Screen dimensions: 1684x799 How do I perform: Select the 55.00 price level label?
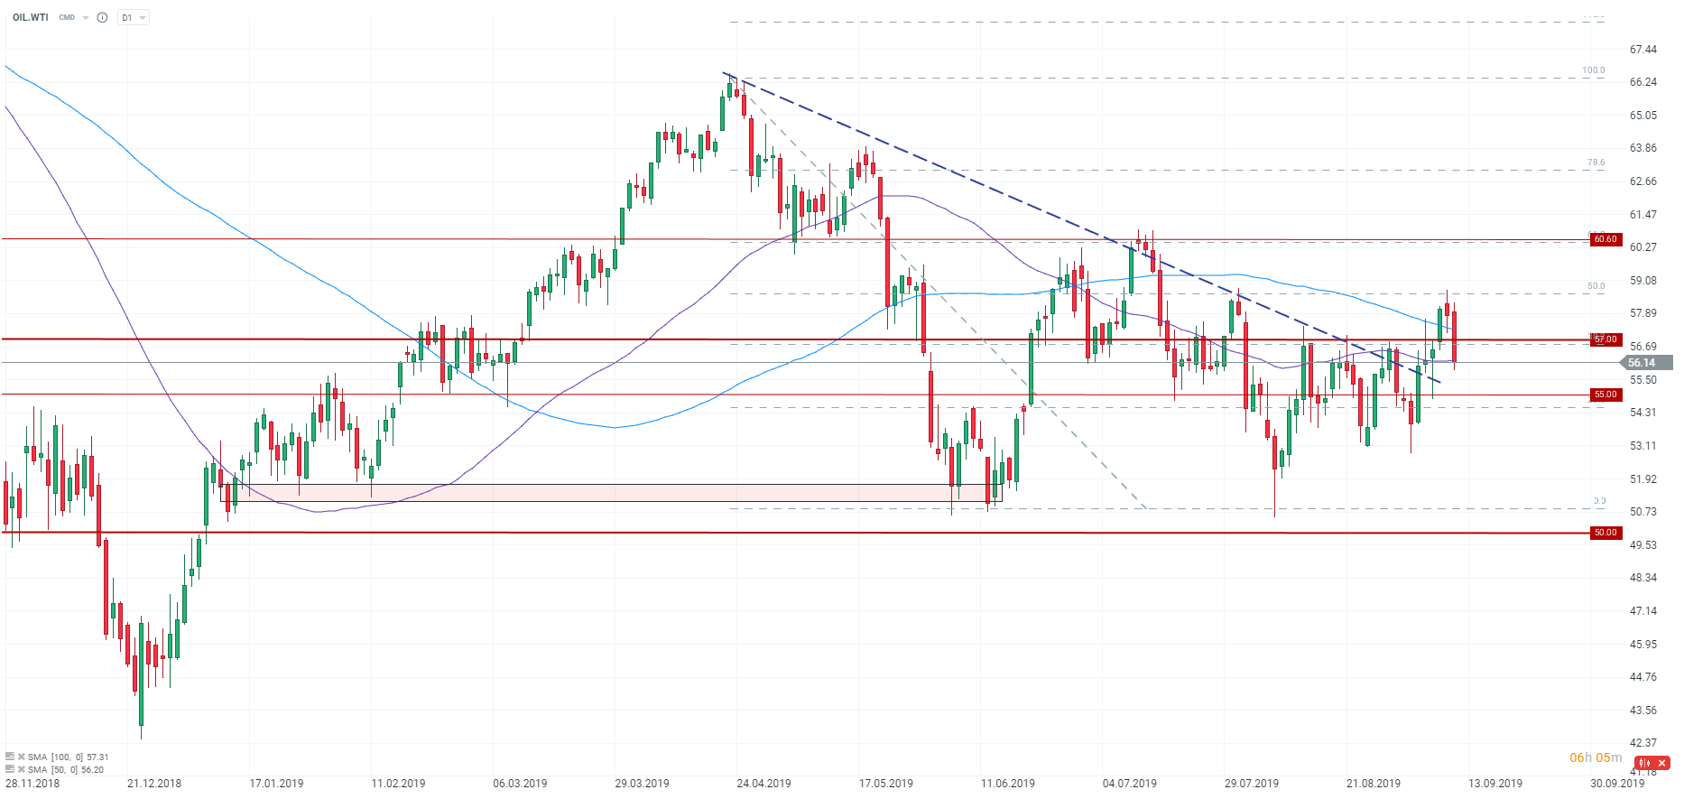pos(1605,395)
